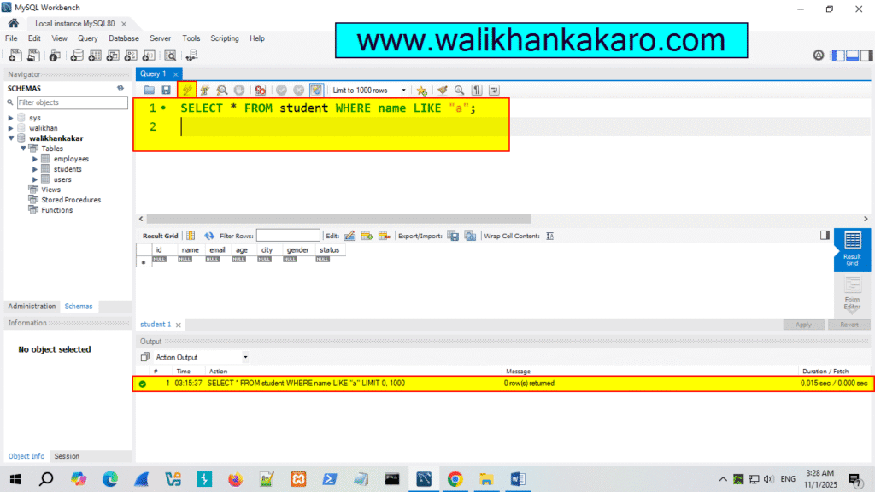Open the Limit to 1000 rows dropdown
The height and width of the screenshot is (492, 875).
tap(402, 90)
